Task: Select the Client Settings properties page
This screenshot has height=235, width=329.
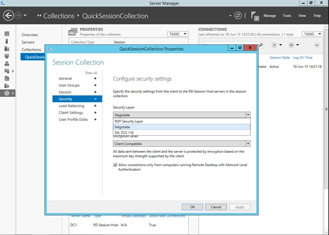Action: pyautogui.click(x=71, y=113)
